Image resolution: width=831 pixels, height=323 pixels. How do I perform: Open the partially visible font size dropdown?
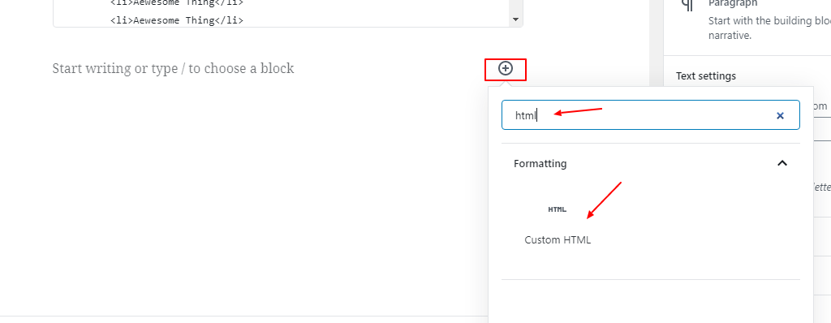[821, 106]
